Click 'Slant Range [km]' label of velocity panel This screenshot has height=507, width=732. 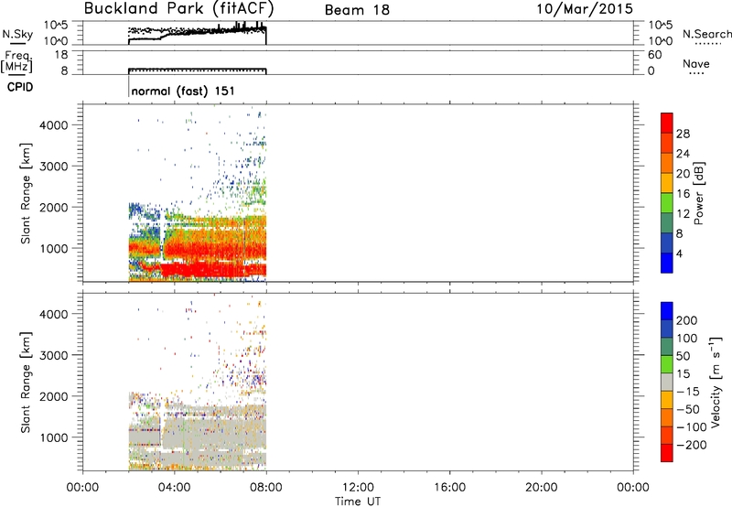pos(26,383)
